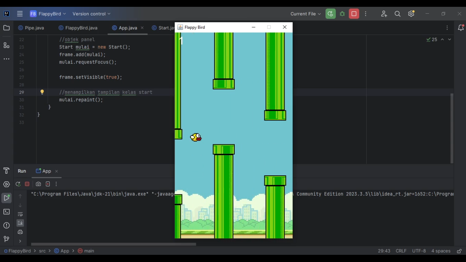The image size is (466, 262).
Task: Open the Structure tool window
Action: [x=6, y=45]
